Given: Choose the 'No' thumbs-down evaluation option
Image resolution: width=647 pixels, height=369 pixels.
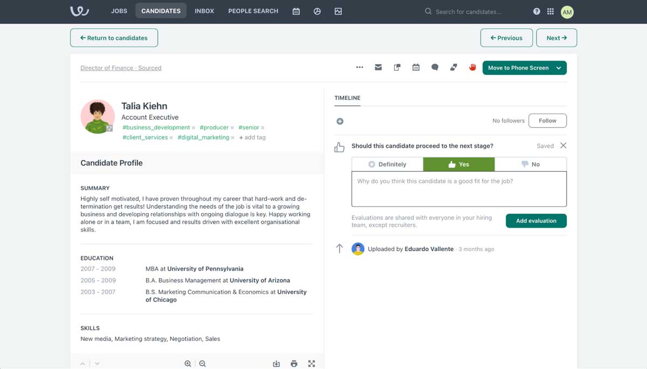Looking at the screenshot, I should click(531, 164).
